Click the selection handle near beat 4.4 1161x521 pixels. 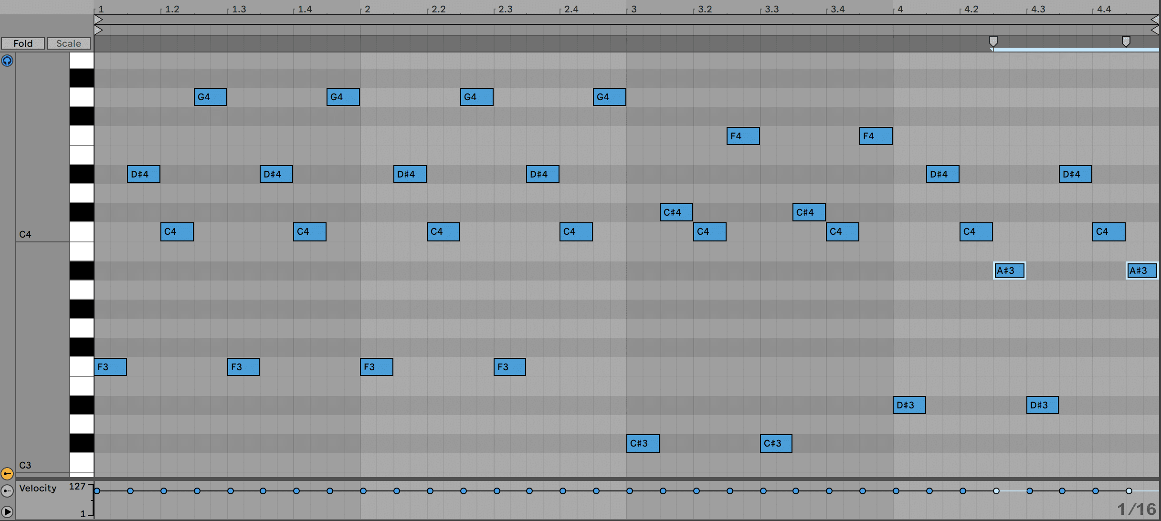(1126, 42)
